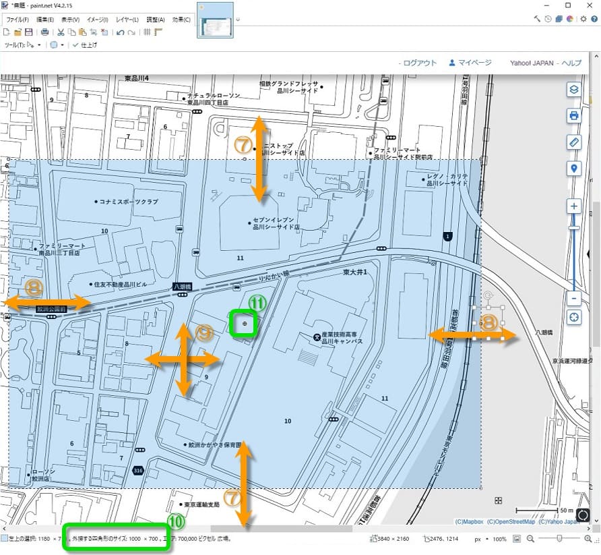Click the Cut scissors icon
The height and width of the screenshot is (555, 601).
click(x=61, y=32)
